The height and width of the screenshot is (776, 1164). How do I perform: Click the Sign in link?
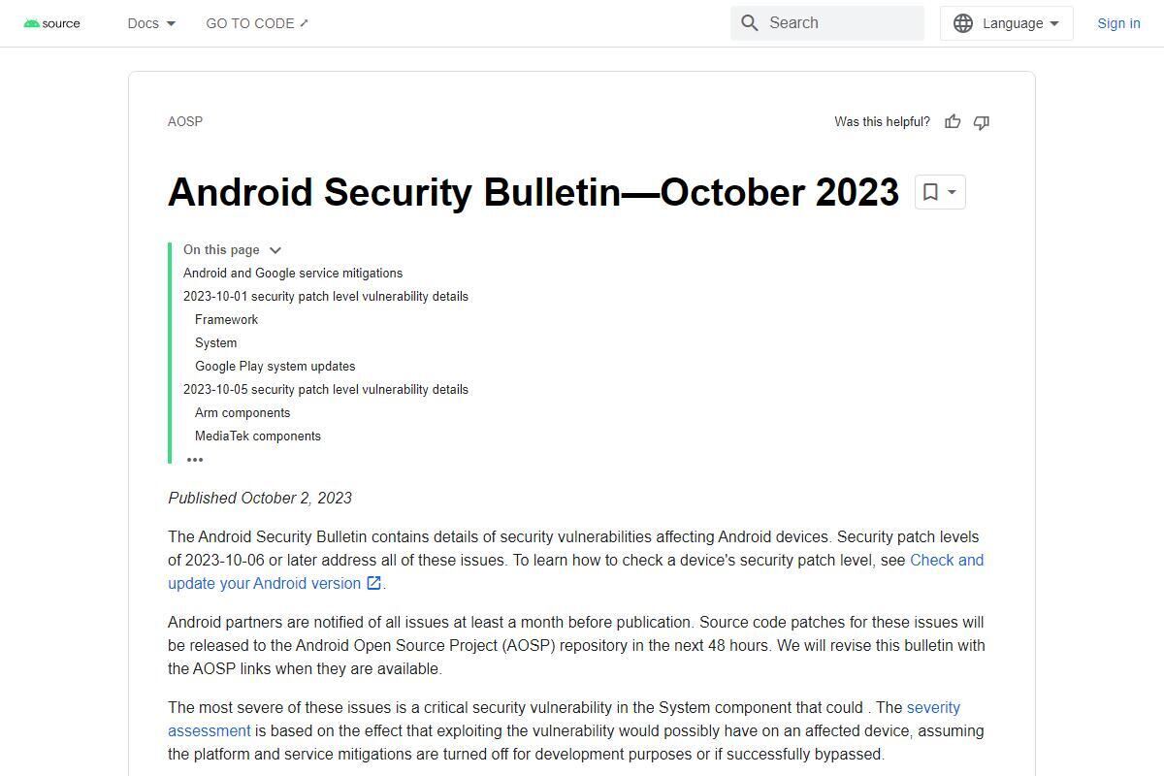tap(1118, 22)
